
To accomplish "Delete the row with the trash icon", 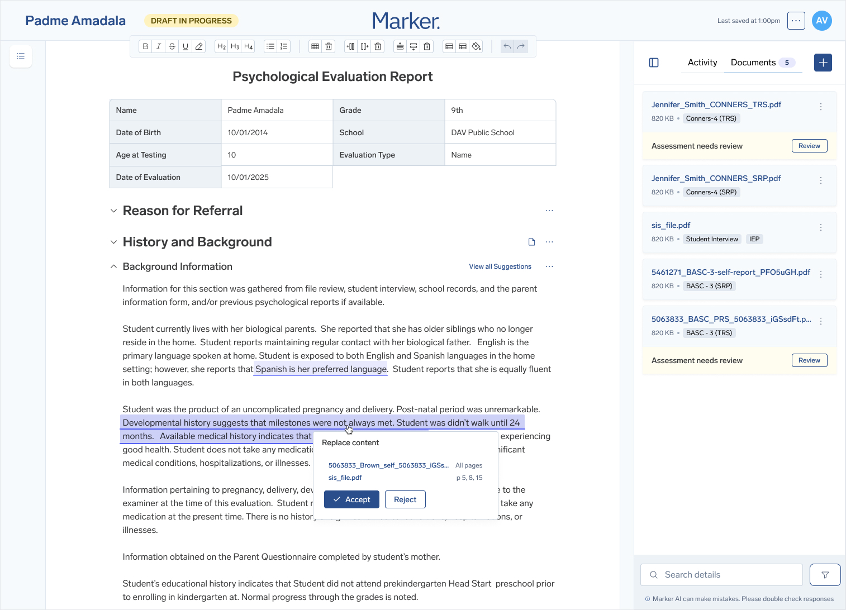I will tap(427, 46).
